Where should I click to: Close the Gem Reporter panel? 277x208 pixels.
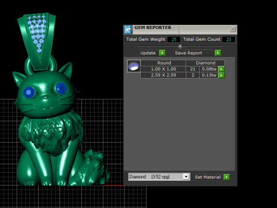[233, 29]
